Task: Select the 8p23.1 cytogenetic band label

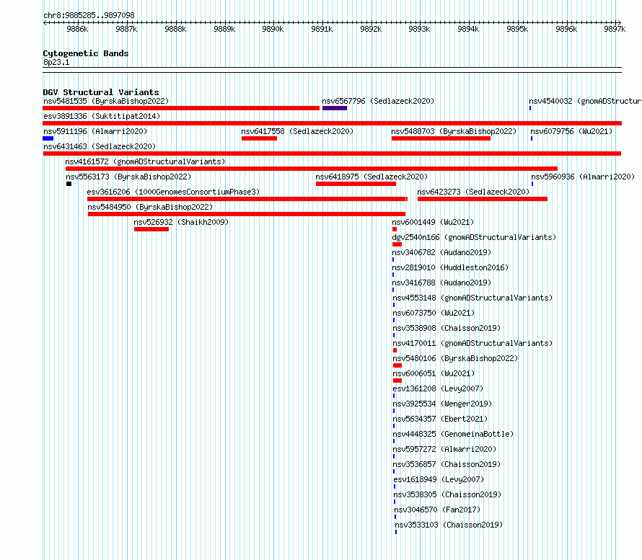Action: pyautogui.click(x=56, y=62)
